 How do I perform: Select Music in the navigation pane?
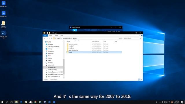click(x=49, y=56)
